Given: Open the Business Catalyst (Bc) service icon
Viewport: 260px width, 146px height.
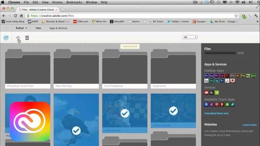Looking at the screenshot, I should 212,93.
